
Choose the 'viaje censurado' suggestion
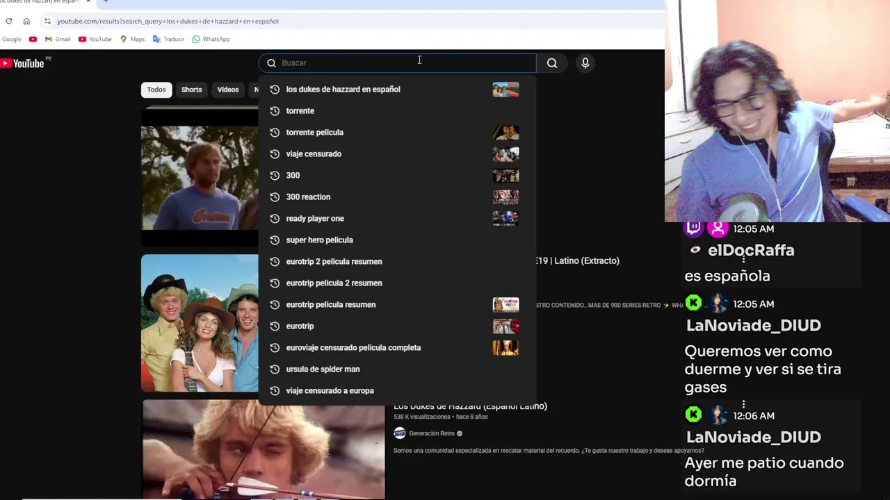tap(397, 153)
